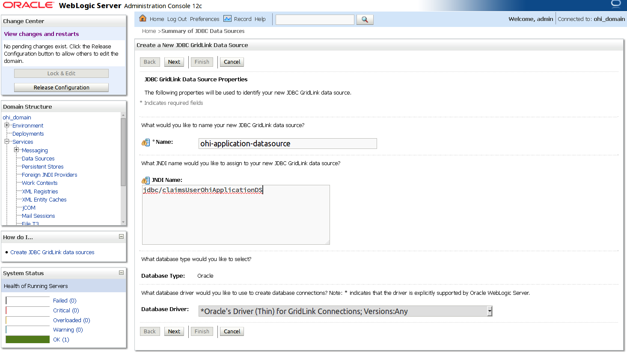Click scroll-down arrow of Domain Structure tree

[123, 222]
